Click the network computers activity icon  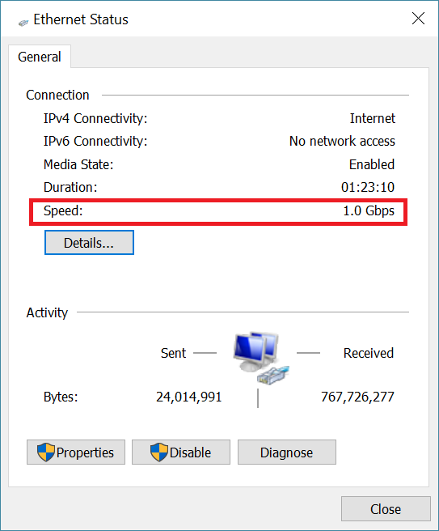click(261, 358)
